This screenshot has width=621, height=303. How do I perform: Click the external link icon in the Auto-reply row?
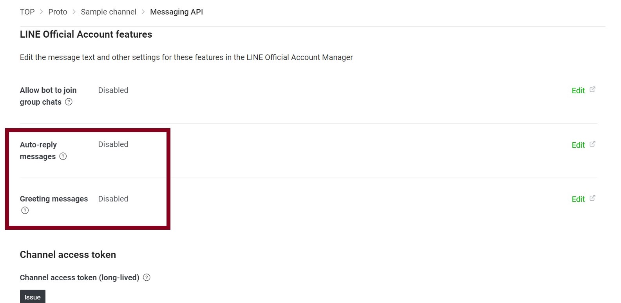592,144
